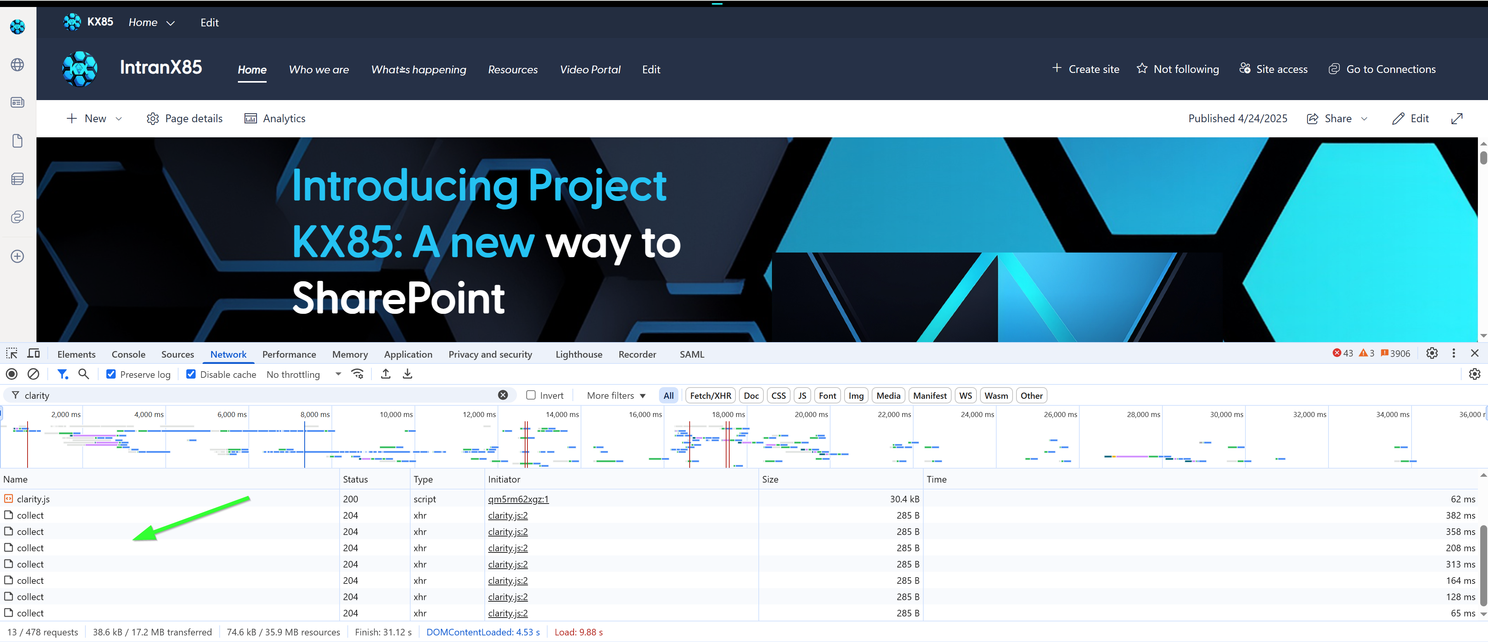Screen dimensions: 1488x642
Task: Expand the New menu chevron
Action: click(x=119, y=118)
